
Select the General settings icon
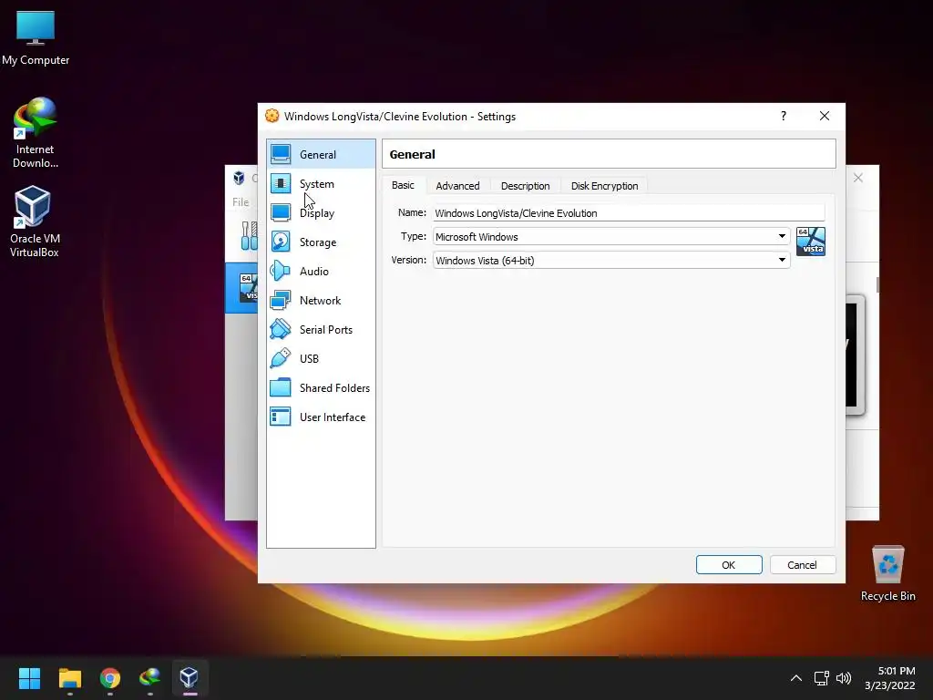click(281, 154)
